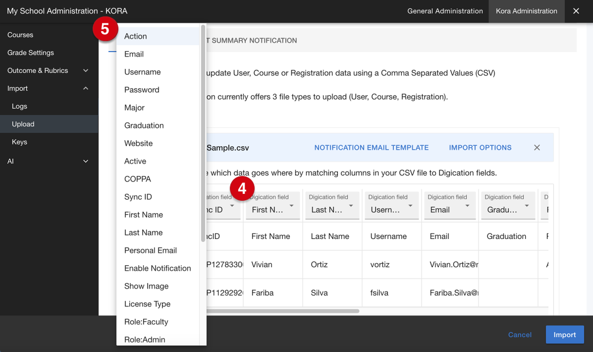
Task: Choose Show Image from the field list
Action: [158, 286]
